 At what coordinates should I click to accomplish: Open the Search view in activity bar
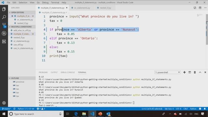tap(4, 17)
